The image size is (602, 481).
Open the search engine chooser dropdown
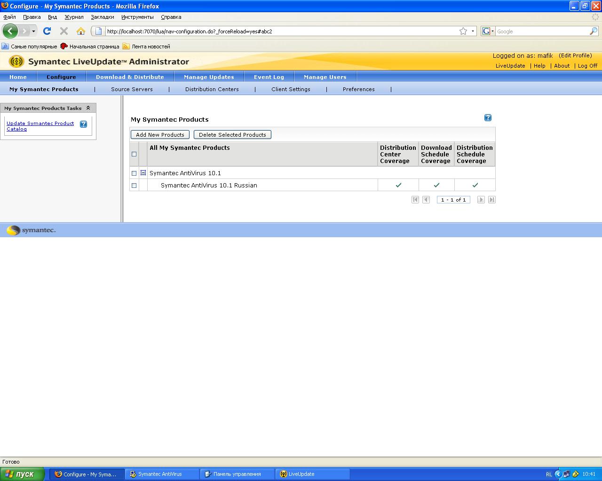[488, 31]
